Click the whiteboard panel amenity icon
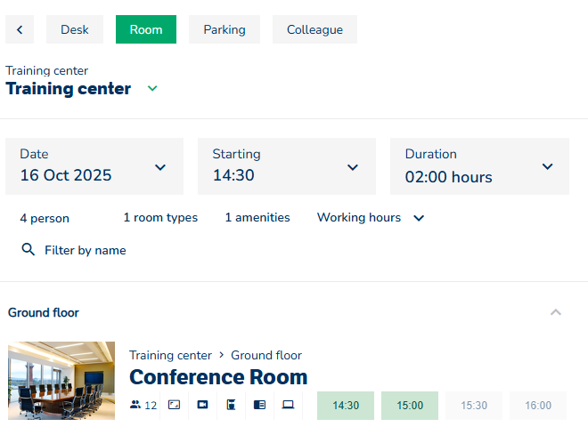Viewport: 588px width, 435px height. click(x=259, y=406)
